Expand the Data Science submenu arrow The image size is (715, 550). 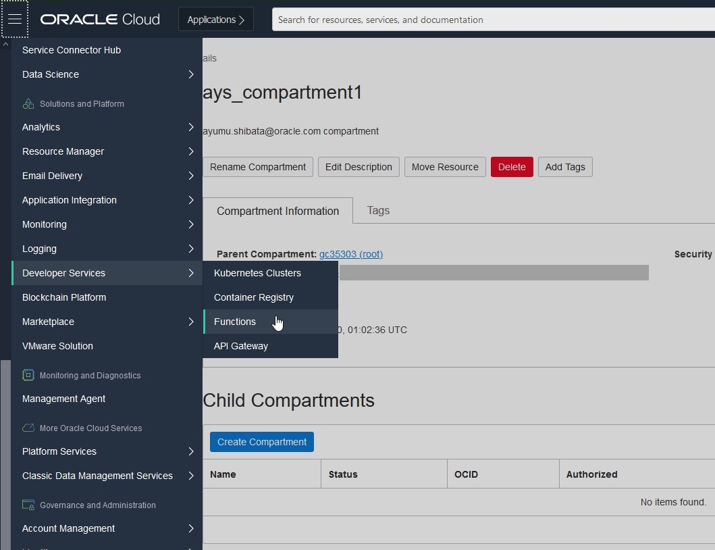point(191,74)
